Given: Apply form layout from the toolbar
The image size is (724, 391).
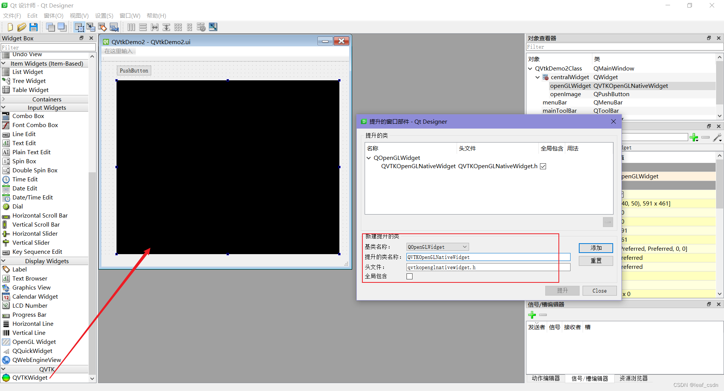Looking at the screenshot, I should 190,27.
